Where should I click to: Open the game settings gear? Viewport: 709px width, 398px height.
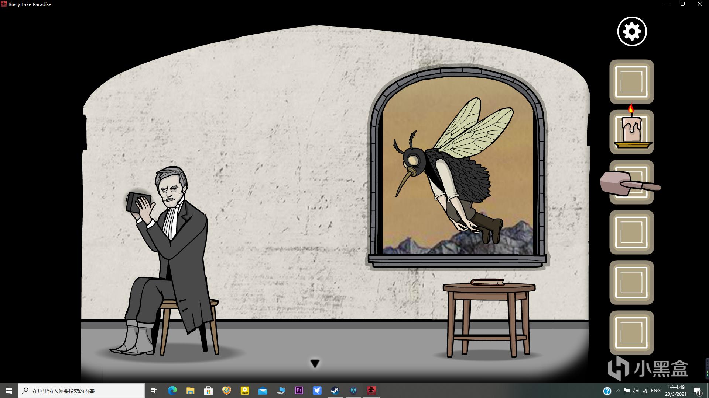click(632, 31)
